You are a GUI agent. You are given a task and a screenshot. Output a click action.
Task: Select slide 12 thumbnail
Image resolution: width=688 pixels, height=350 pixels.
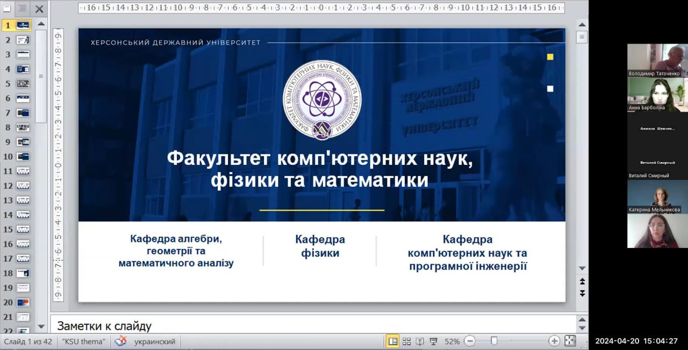coord(23,185)
